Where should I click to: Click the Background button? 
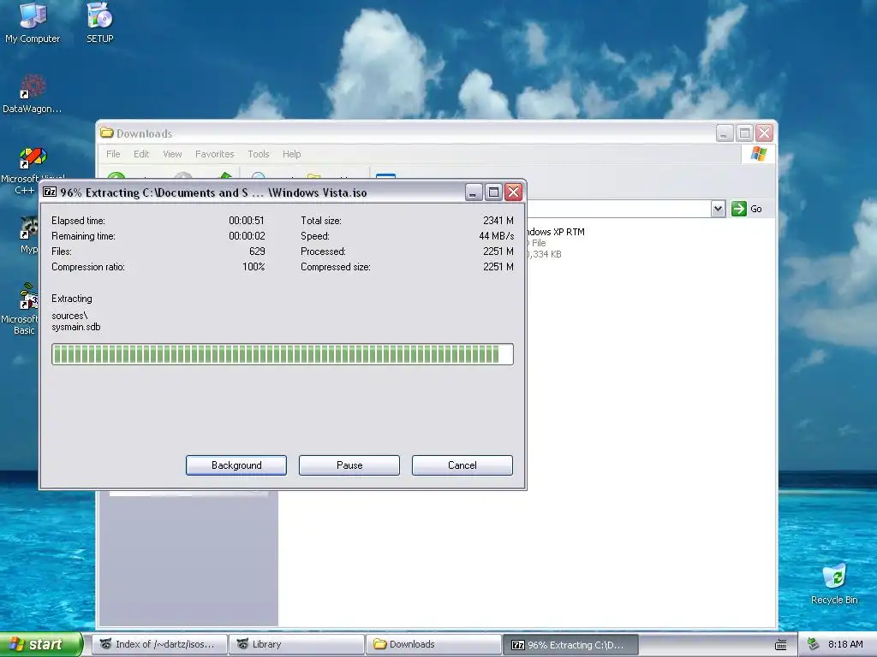(x=236, y=465)
